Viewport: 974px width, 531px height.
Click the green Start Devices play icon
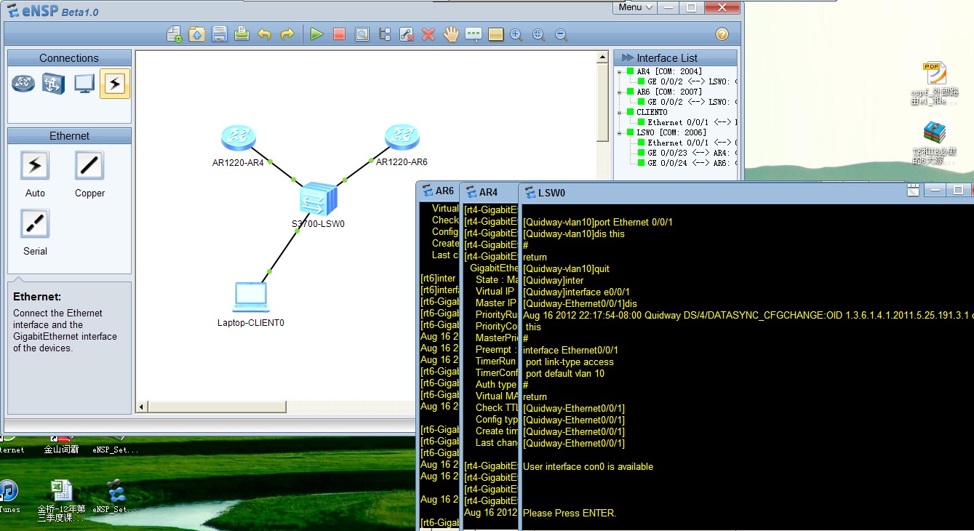(x=316, y=34)
